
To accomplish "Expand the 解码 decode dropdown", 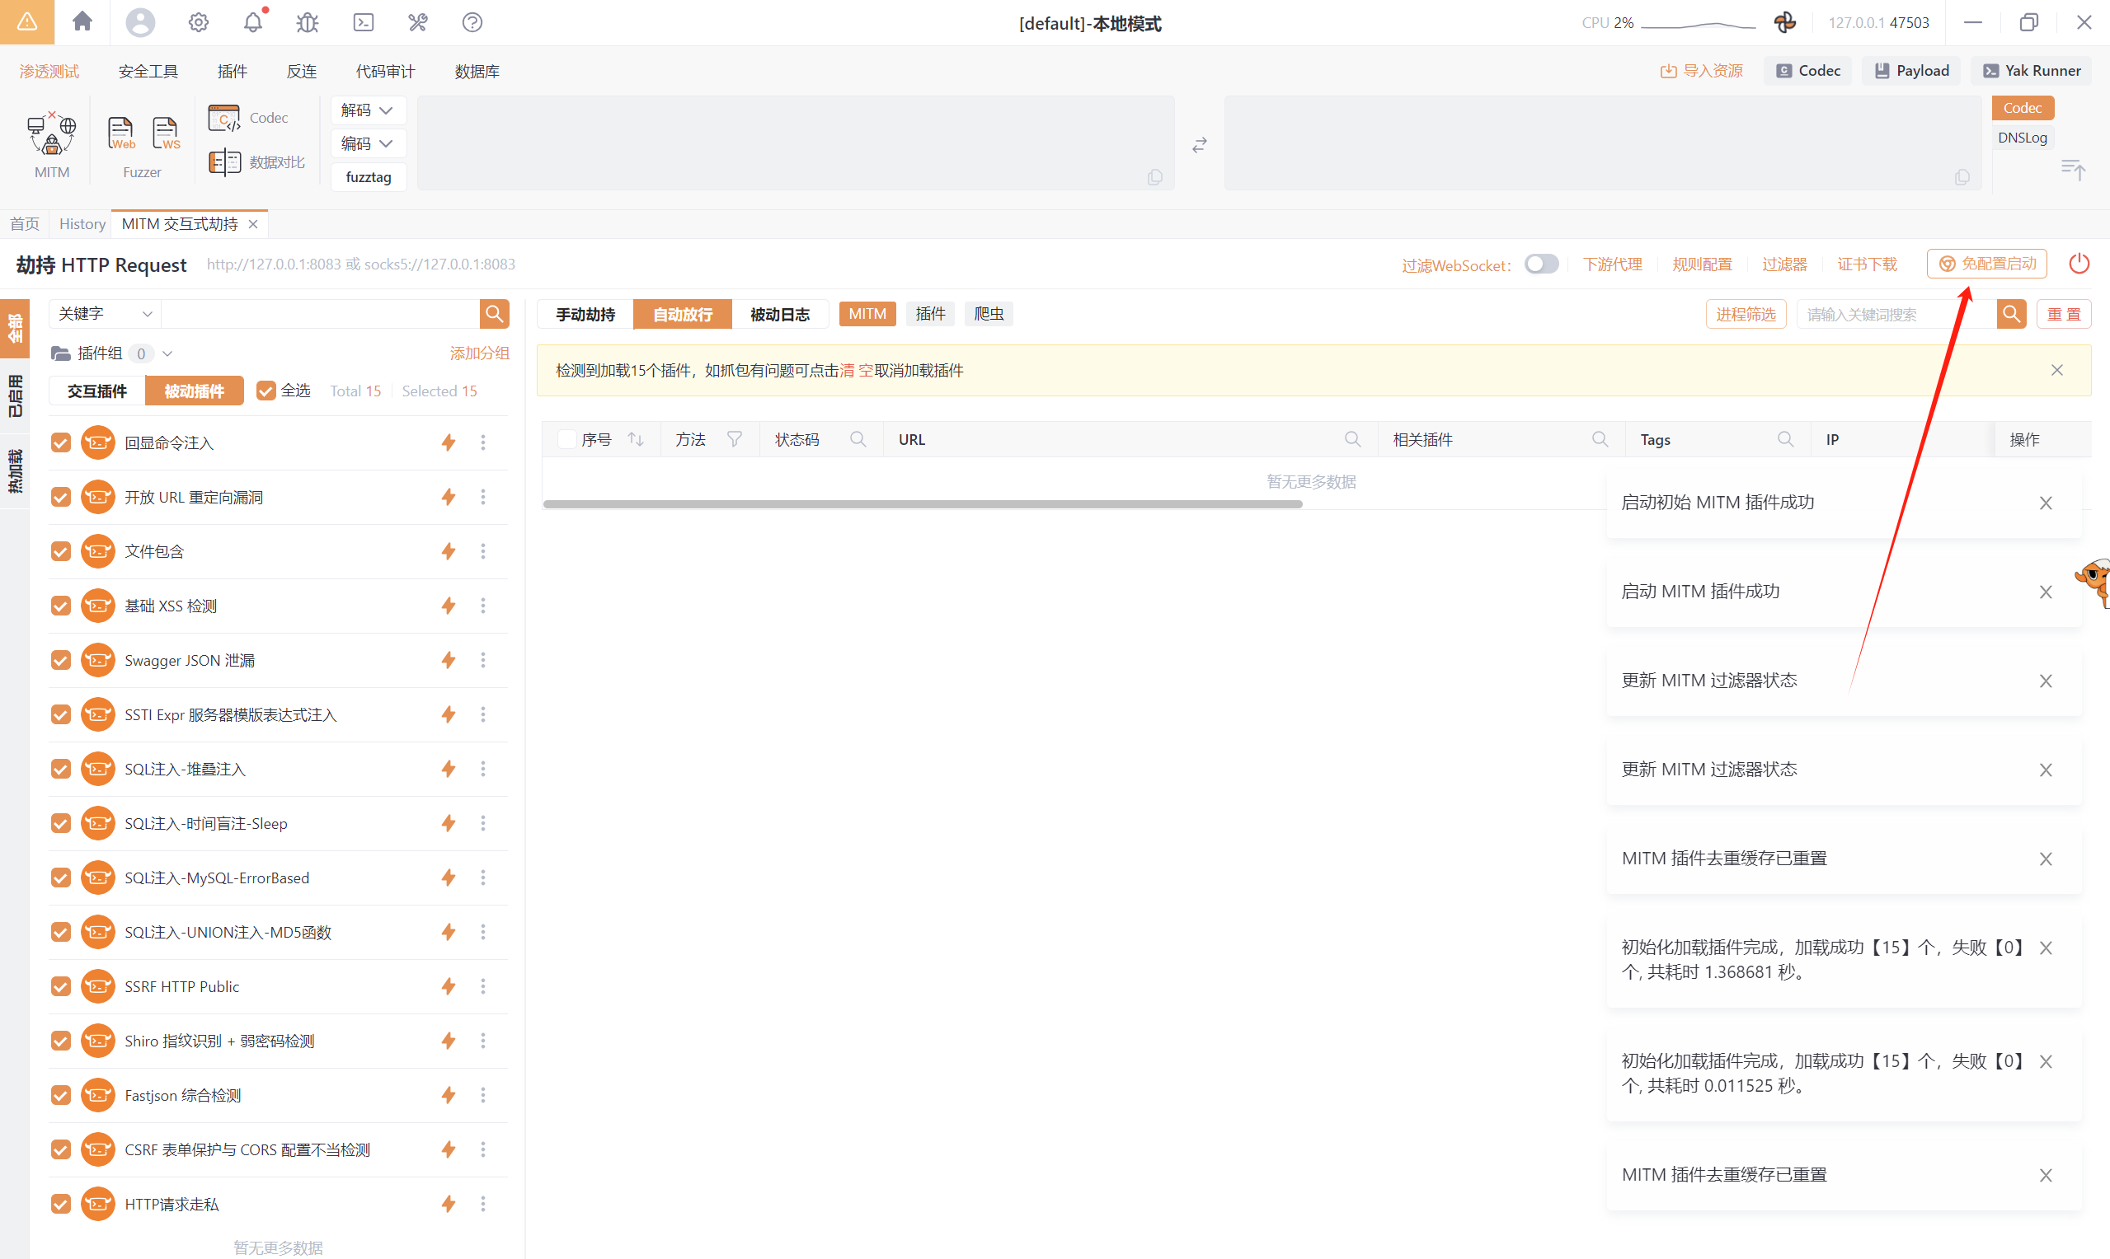I will tap(367, 110).
